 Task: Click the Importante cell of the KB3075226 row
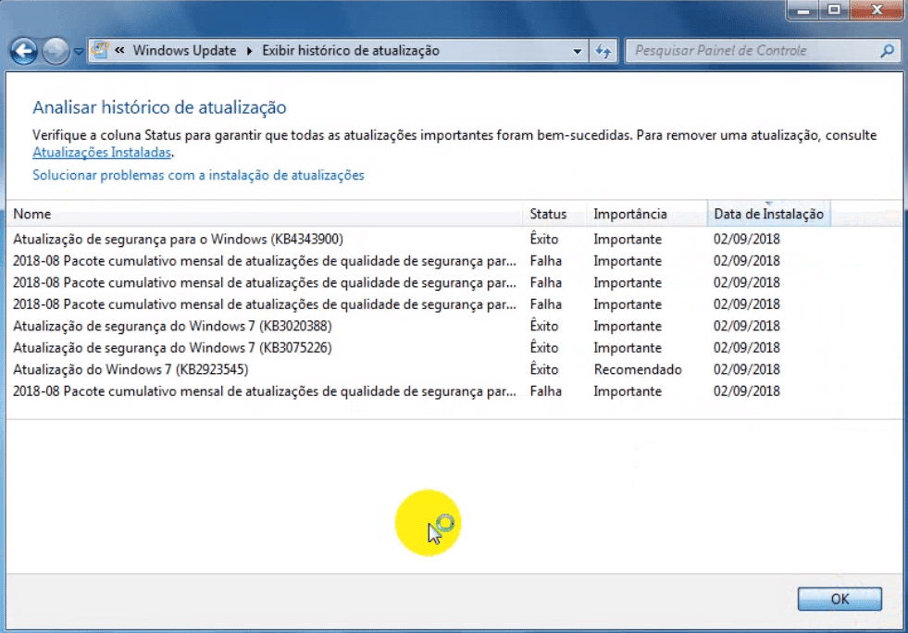click(x=628, y=347)
